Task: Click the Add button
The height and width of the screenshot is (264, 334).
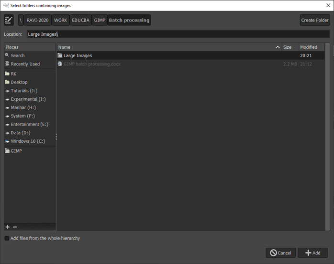Action: pyautogui.click(x=312, y=253)
